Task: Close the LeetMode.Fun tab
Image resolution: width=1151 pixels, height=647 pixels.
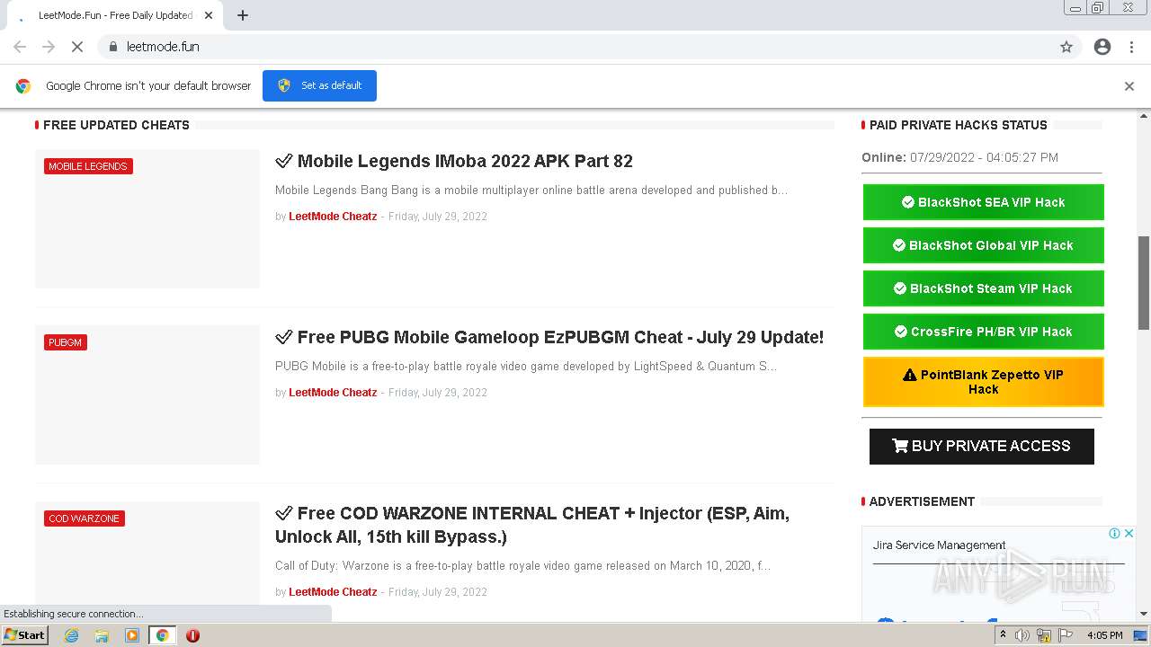Action: pos(209,15)
